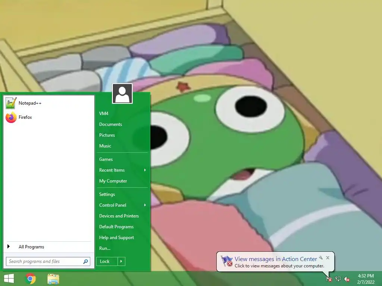
Task: Focus the Search programs and files box
Action: point(48,261)
